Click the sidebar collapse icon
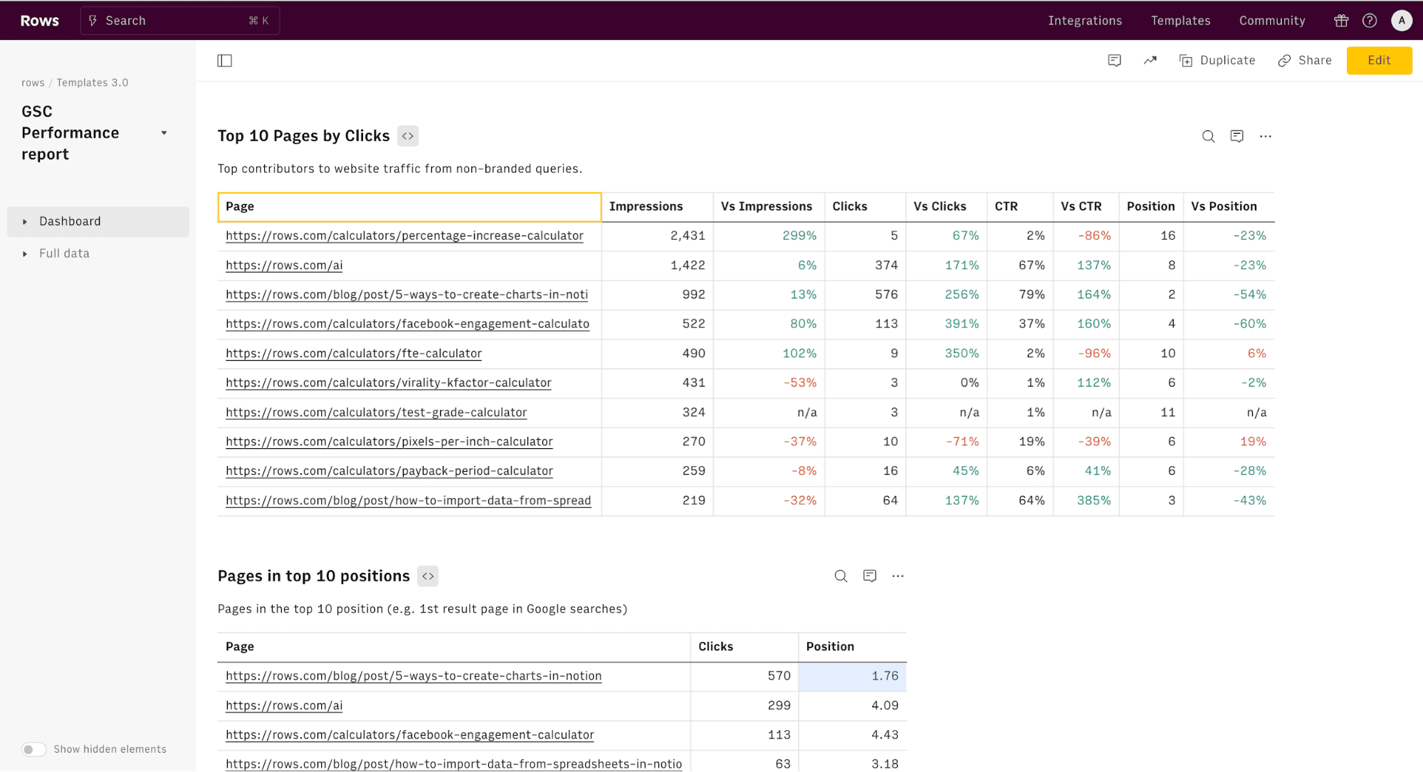This screenshot has height=772, width=1423. [224, 60]
